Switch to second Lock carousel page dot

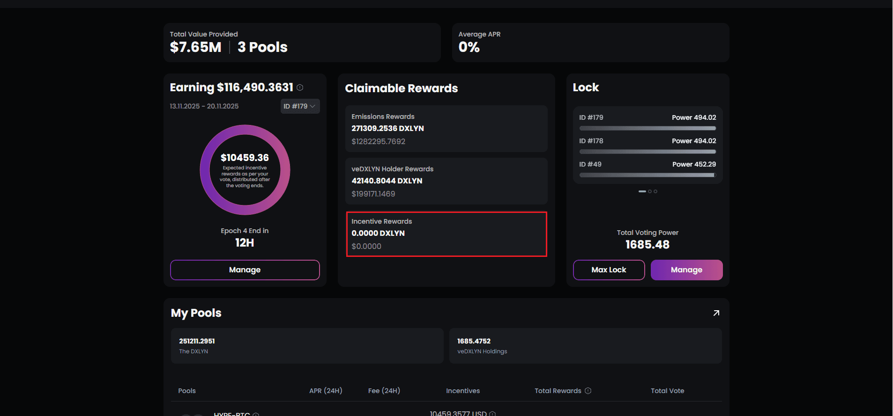[650, 191]
